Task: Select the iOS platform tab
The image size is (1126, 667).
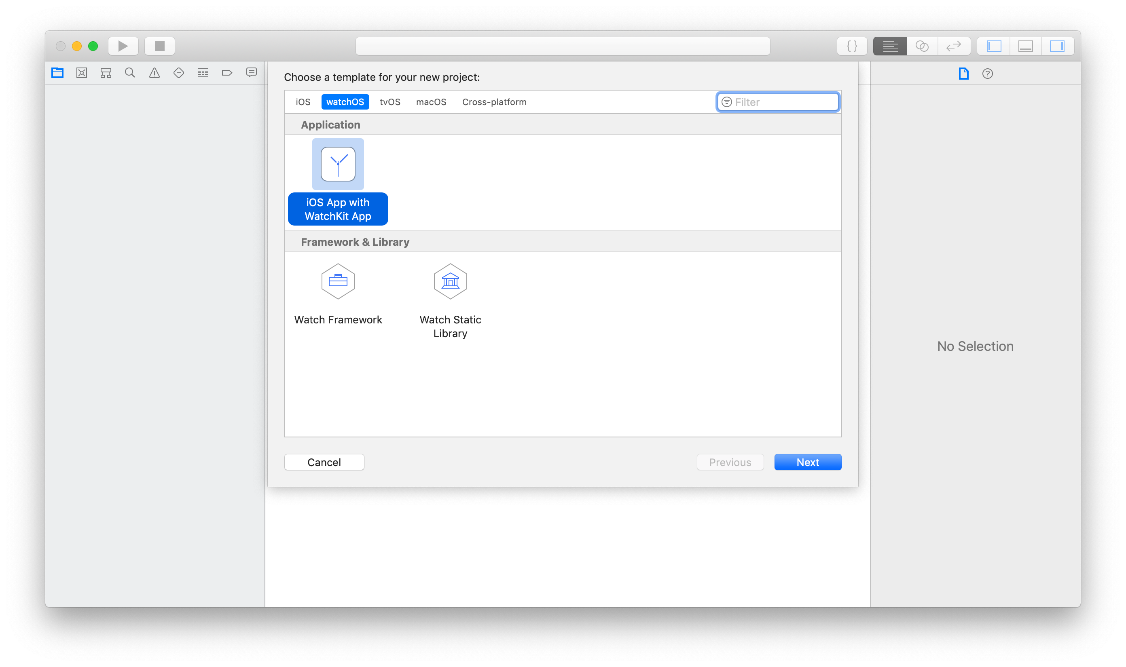Action: click(303, 102)
